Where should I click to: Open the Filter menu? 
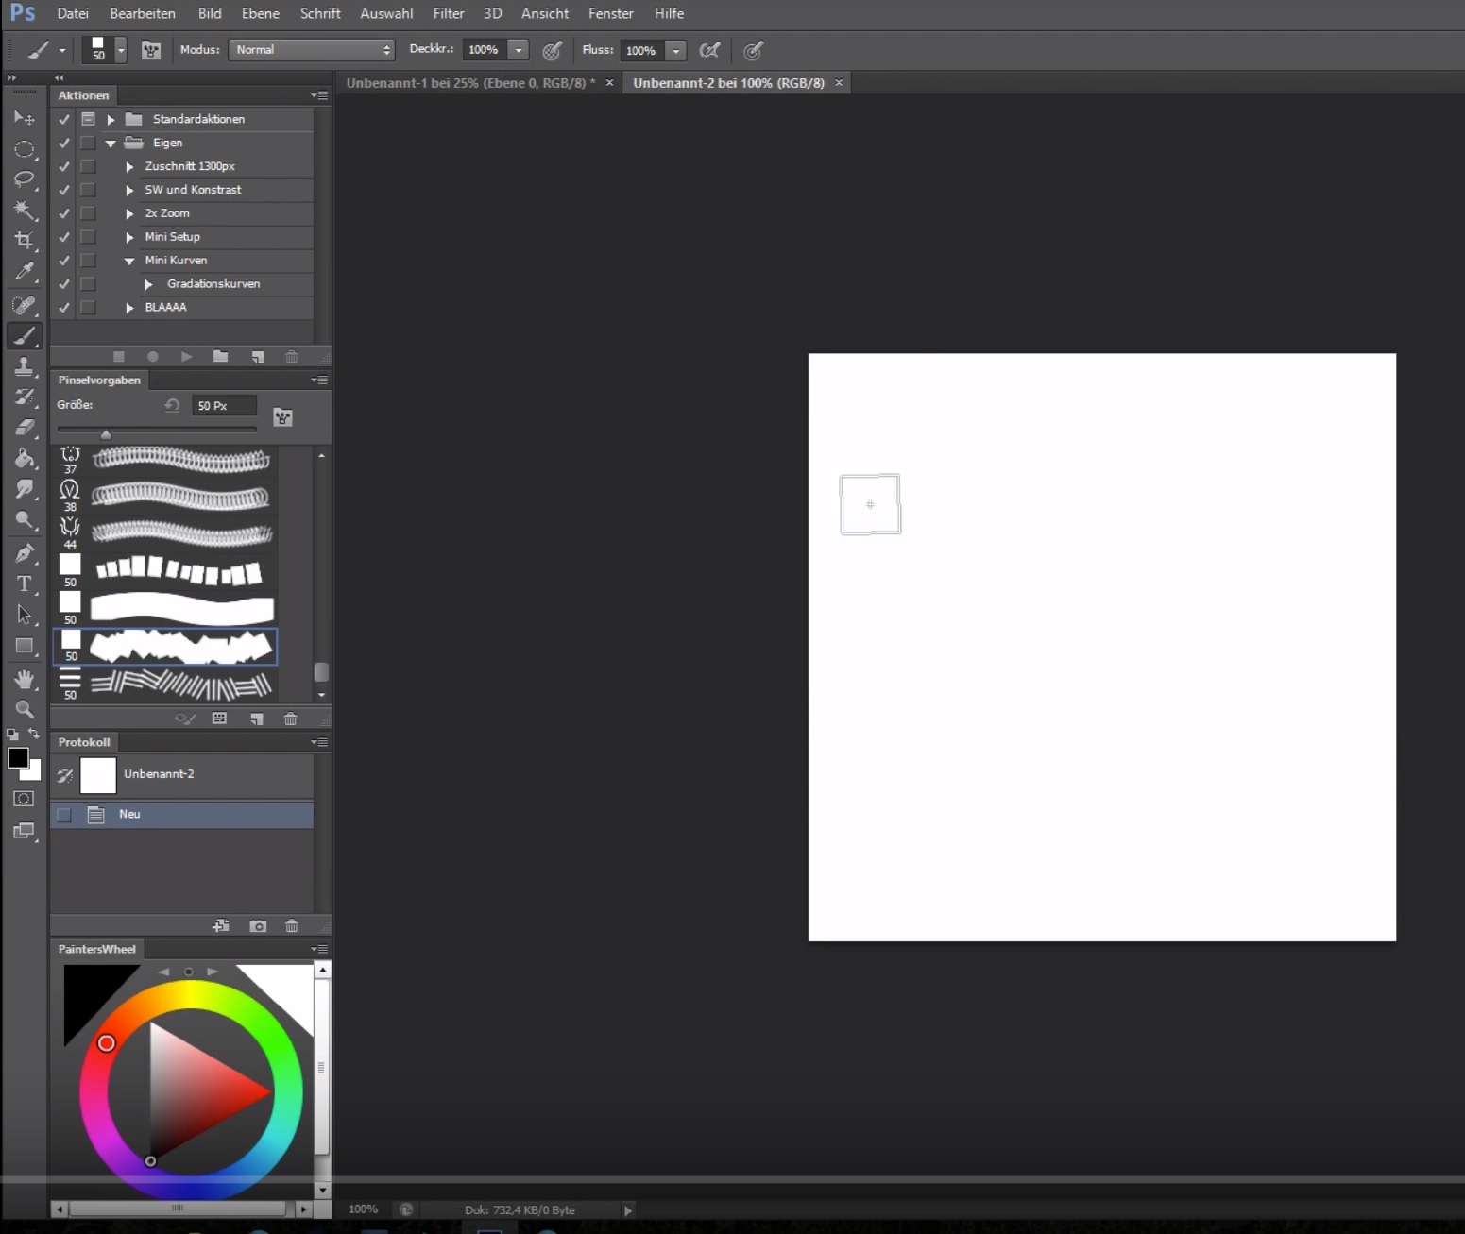coord(448,13)
